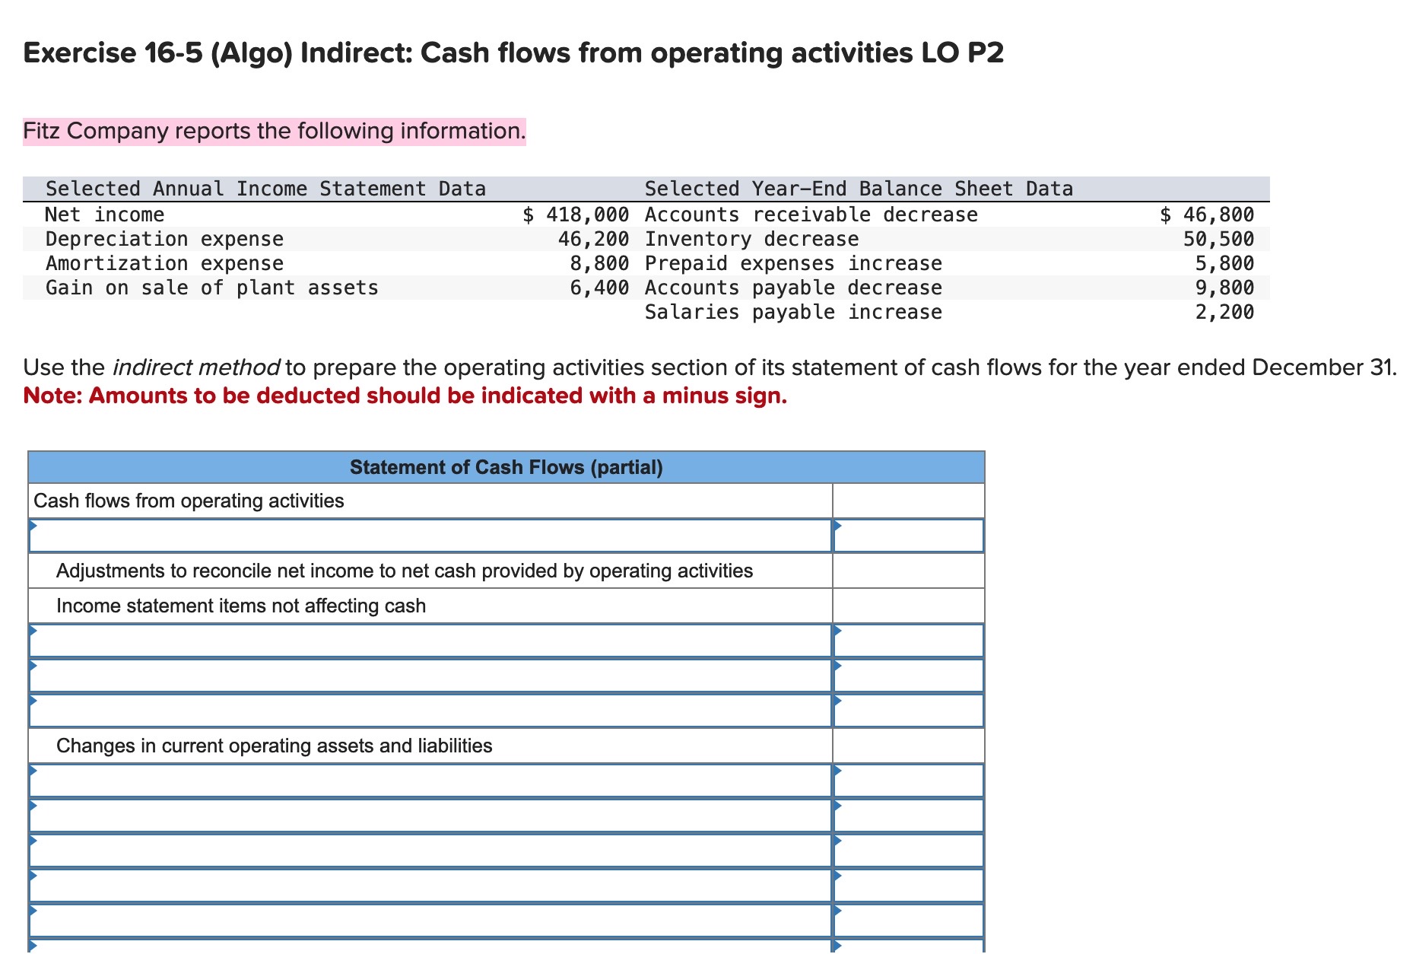
Task: Click amount field of first row under 'Income statement items not affecting cash'
Action: pyautogui.click(x=909, y=641)
